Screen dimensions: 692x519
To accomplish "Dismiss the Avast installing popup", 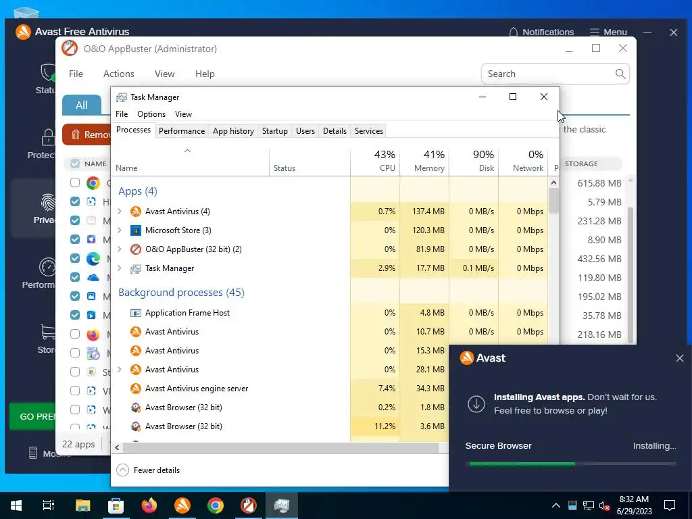I will click(x=680, y=358).
